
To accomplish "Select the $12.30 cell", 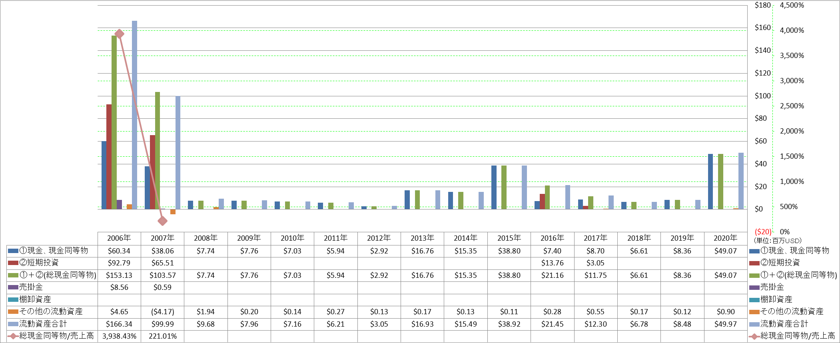I will point(595,324).
